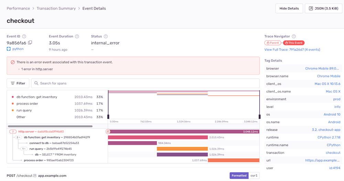Open level tag value info
The image size is (344, 181).
[337, 107]
